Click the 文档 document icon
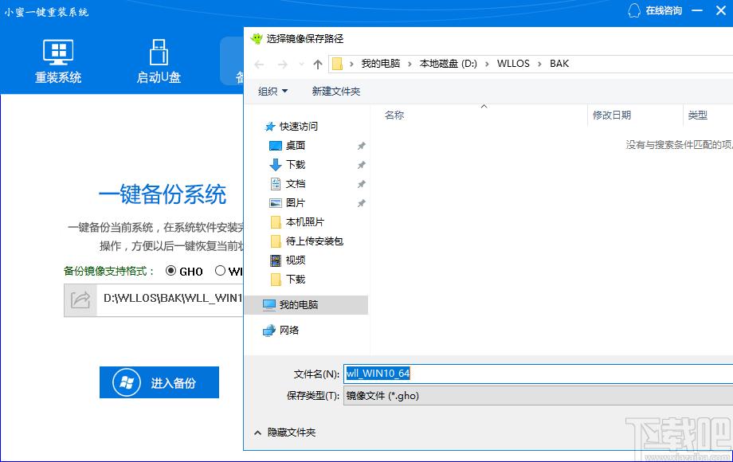Viewport: 733px width, 462px height. [x=276, y=184]
